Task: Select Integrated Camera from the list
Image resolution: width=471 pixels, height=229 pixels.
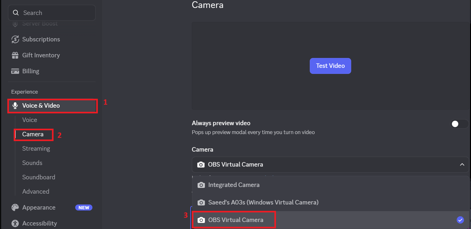Action: tap(330, 185)
